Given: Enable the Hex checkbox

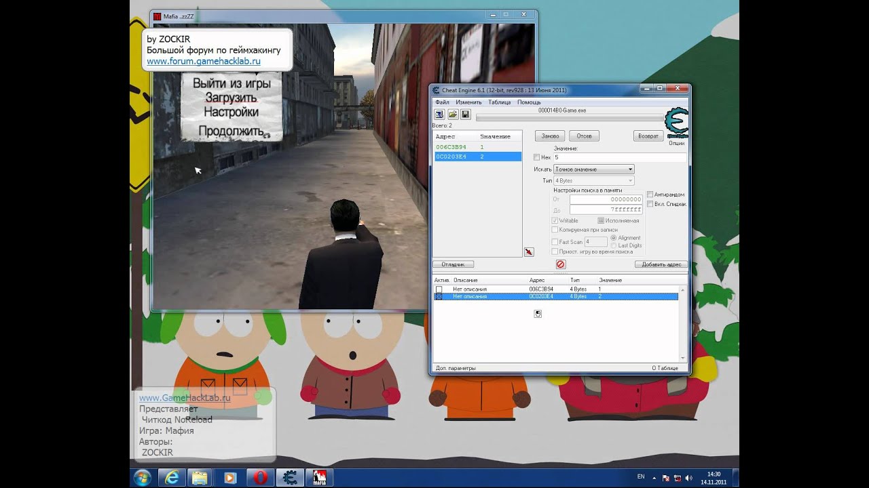Looking at the screenshot, I should coord(537,157).
